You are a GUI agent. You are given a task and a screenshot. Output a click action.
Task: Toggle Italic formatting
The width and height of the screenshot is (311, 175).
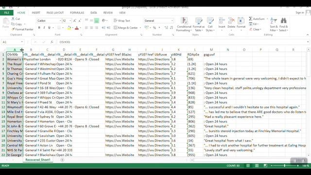coord(44,28)
